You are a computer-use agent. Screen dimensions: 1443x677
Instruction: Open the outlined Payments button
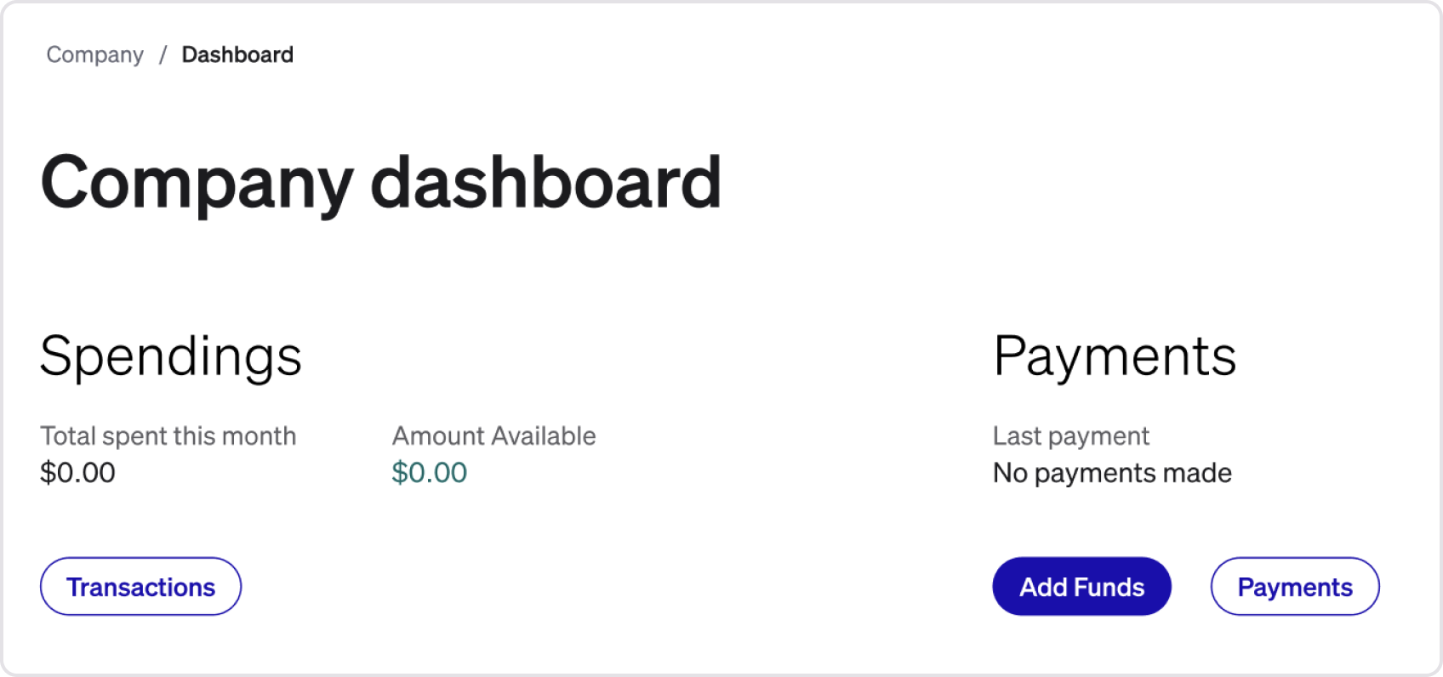tap(1294, 587)
